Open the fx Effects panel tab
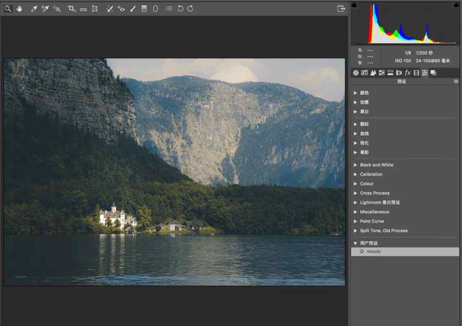This screenshot has height=326, width=462. pyautogui.click(x=408, y=73)
